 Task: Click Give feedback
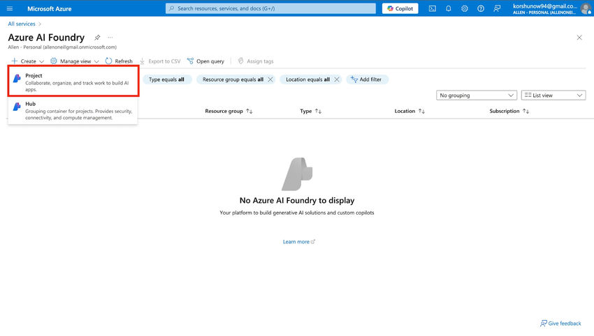click(560, 323)
